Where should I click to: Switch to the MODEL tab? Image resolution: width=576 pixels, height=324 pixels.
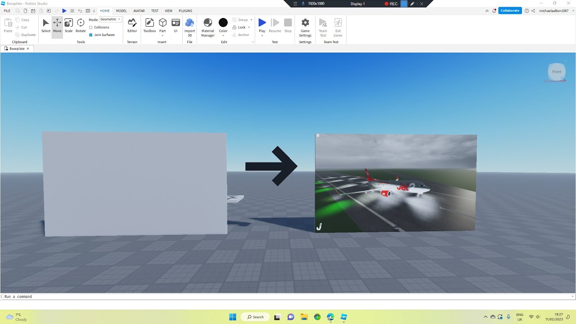tap(121, 11)
